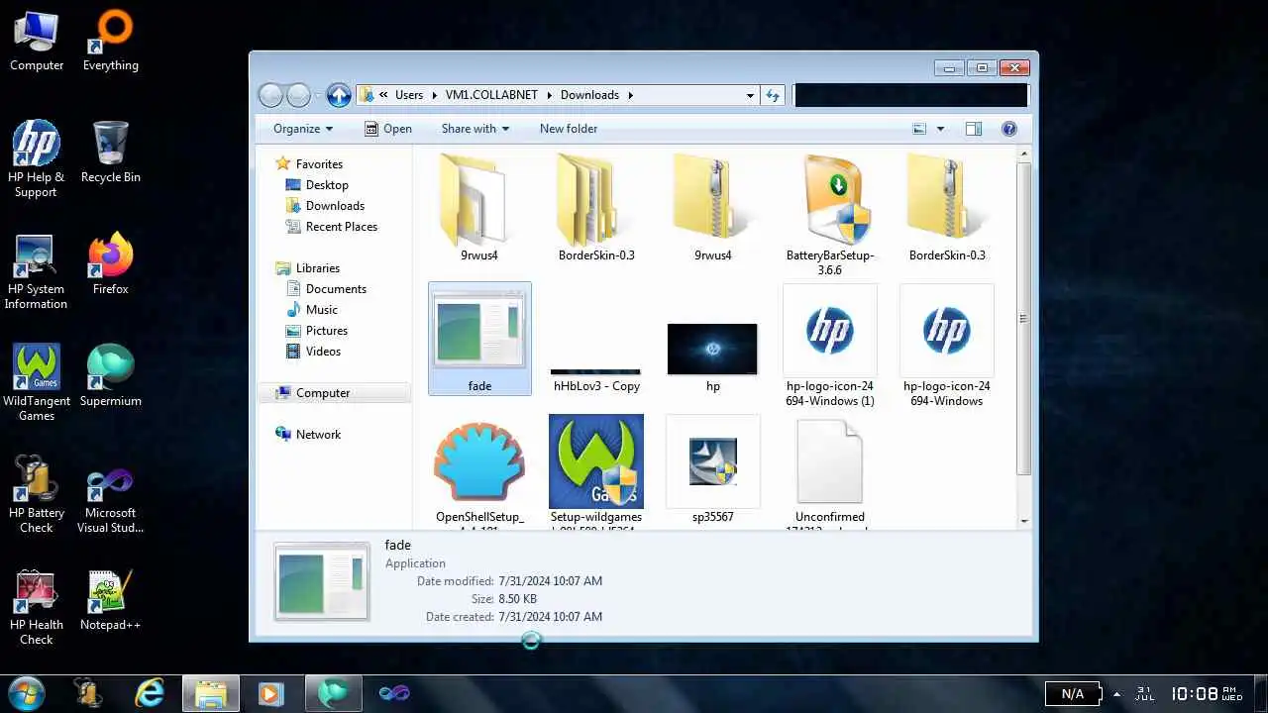Open HP Help & Support shortcut
This screenshot has width=1268, height=713.
(x=37, y=159)
